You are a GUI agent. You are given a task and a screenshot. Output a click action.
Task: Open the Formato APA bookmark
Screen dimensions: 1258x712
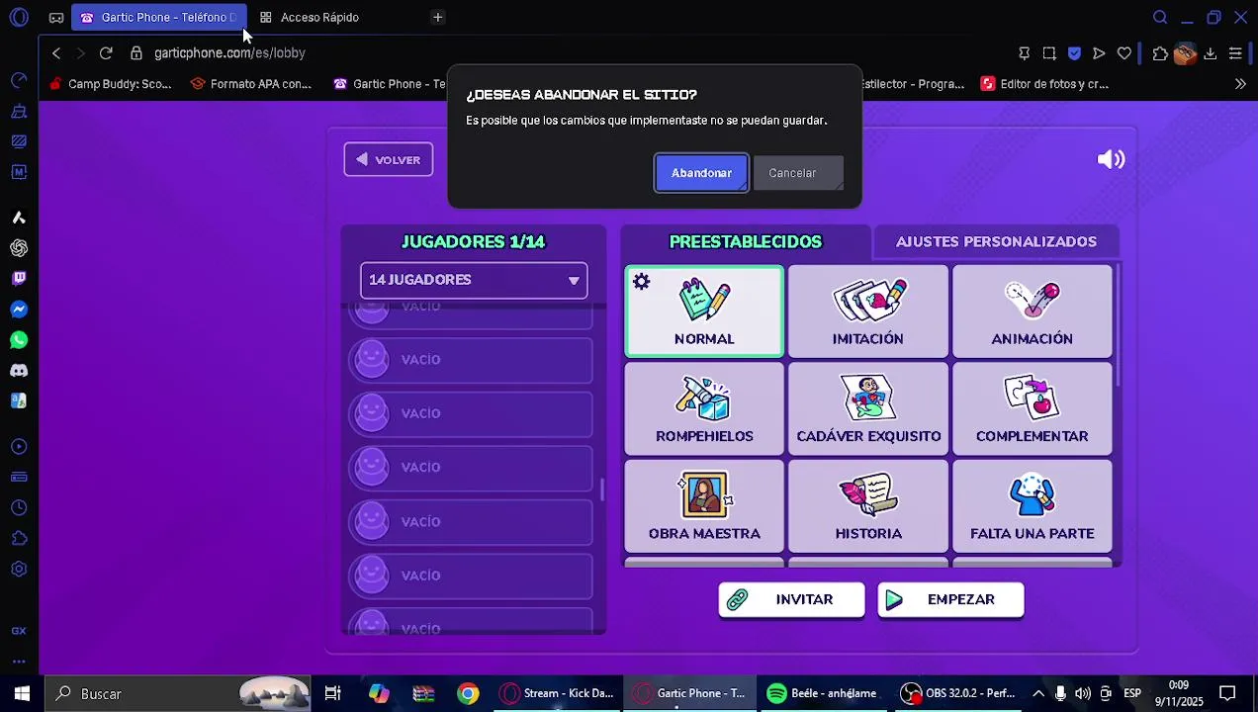click(x=251, y=84)
